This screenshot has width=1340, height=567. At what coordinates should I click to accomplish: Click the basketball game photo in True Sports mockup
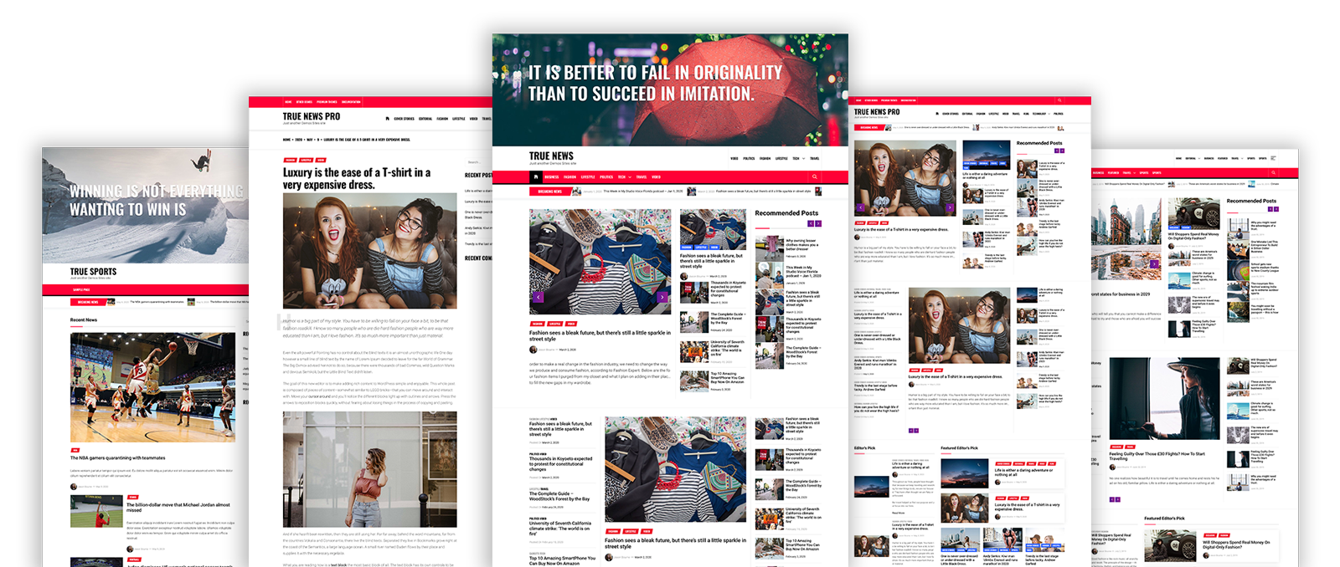152,387
